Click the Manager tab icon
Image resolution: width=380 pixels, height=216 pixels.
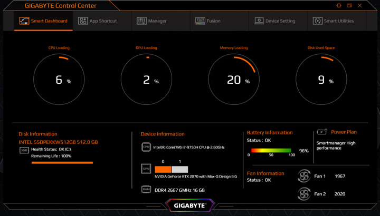[141, 21]
